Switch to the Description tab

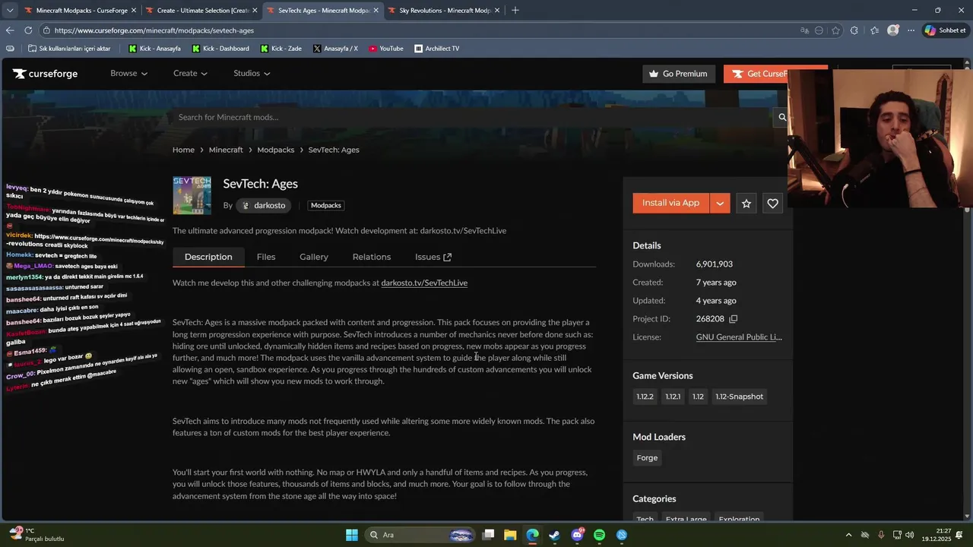(x=208, y=257)
